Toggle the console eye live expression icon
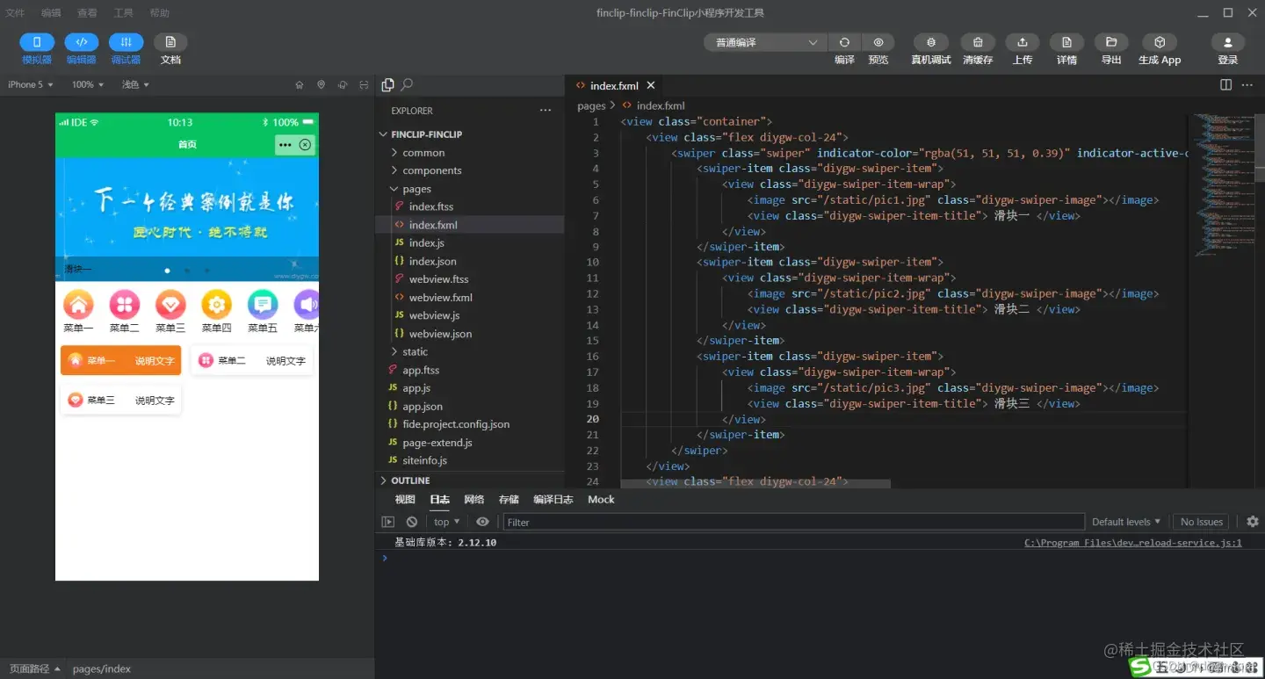The image size is (1265, 679). (x=482, y=522)
